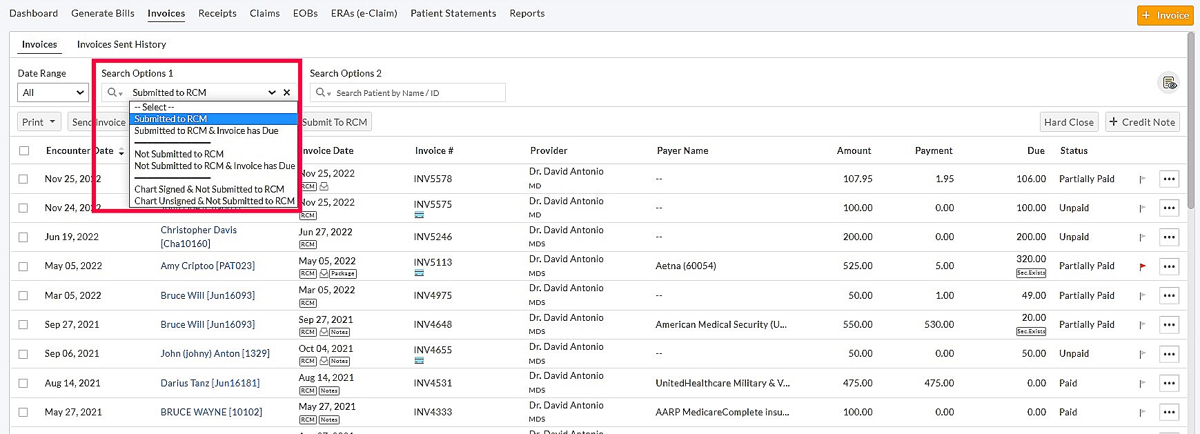This screenshot has width=1200, height=434.
Task: Click the red flag icon for INV5113
Action: (1143, 266)
